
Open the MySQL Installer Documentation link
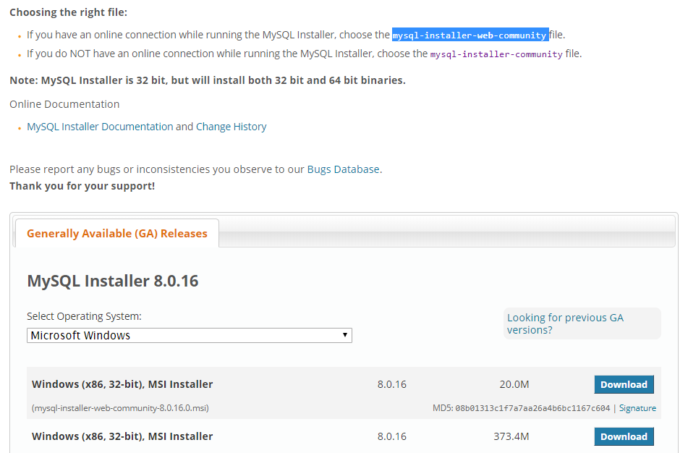coord(100,127)
